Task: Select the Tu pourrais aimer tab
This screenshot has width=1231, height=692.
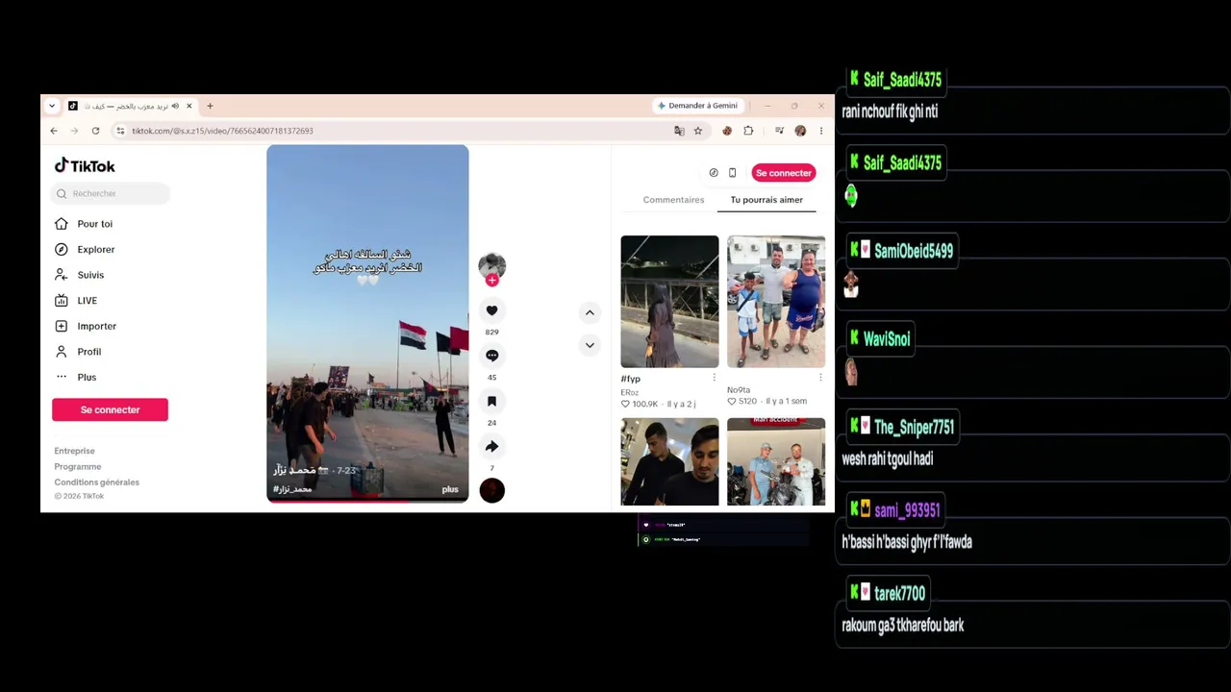Action: pyautogui.click(x=766, y=200)
